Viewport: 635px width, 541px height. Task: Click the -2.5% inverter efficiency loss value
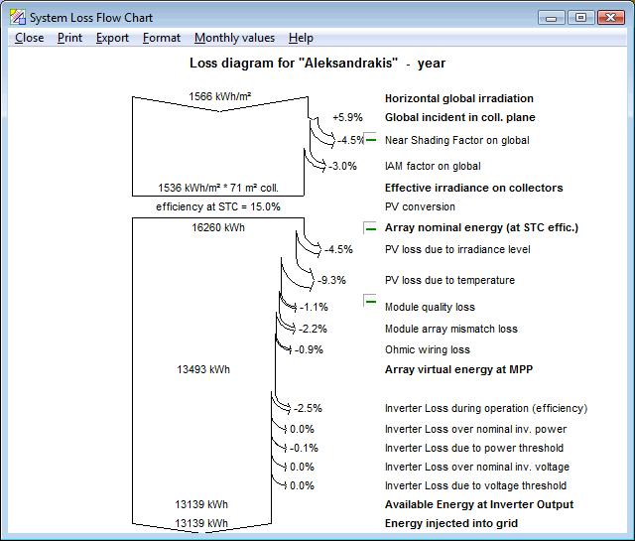click(x=308, y=409)
